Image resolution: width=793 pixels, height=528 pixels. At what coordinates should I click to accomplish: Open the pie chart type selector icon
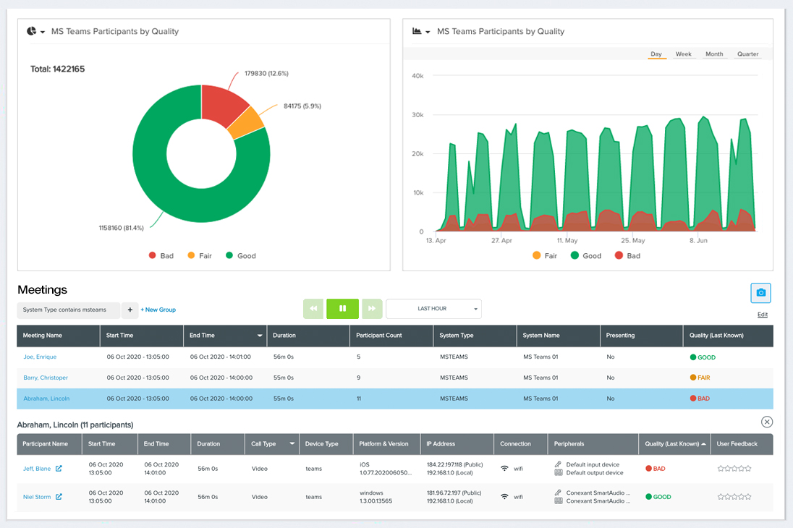(x=35, y=31)
